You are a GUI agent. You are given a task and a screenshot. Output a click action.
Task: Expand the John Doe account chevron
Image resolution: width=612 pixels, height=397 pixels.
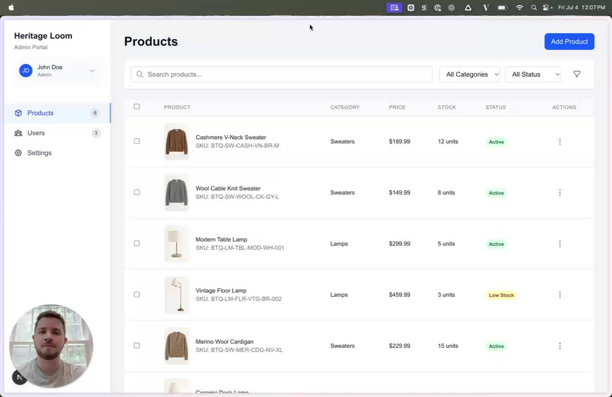[x=92, y=71]
